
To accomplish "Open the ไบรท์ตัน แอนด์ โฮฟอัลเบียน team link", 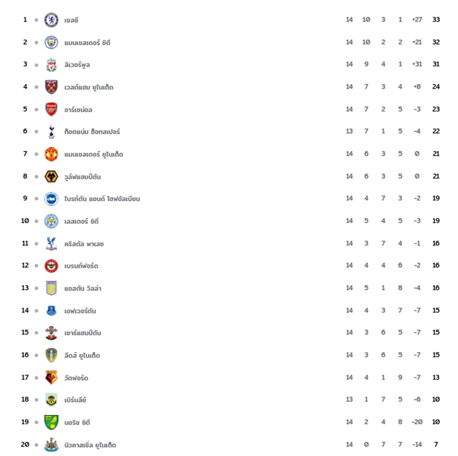I will [x=102, y=199].
